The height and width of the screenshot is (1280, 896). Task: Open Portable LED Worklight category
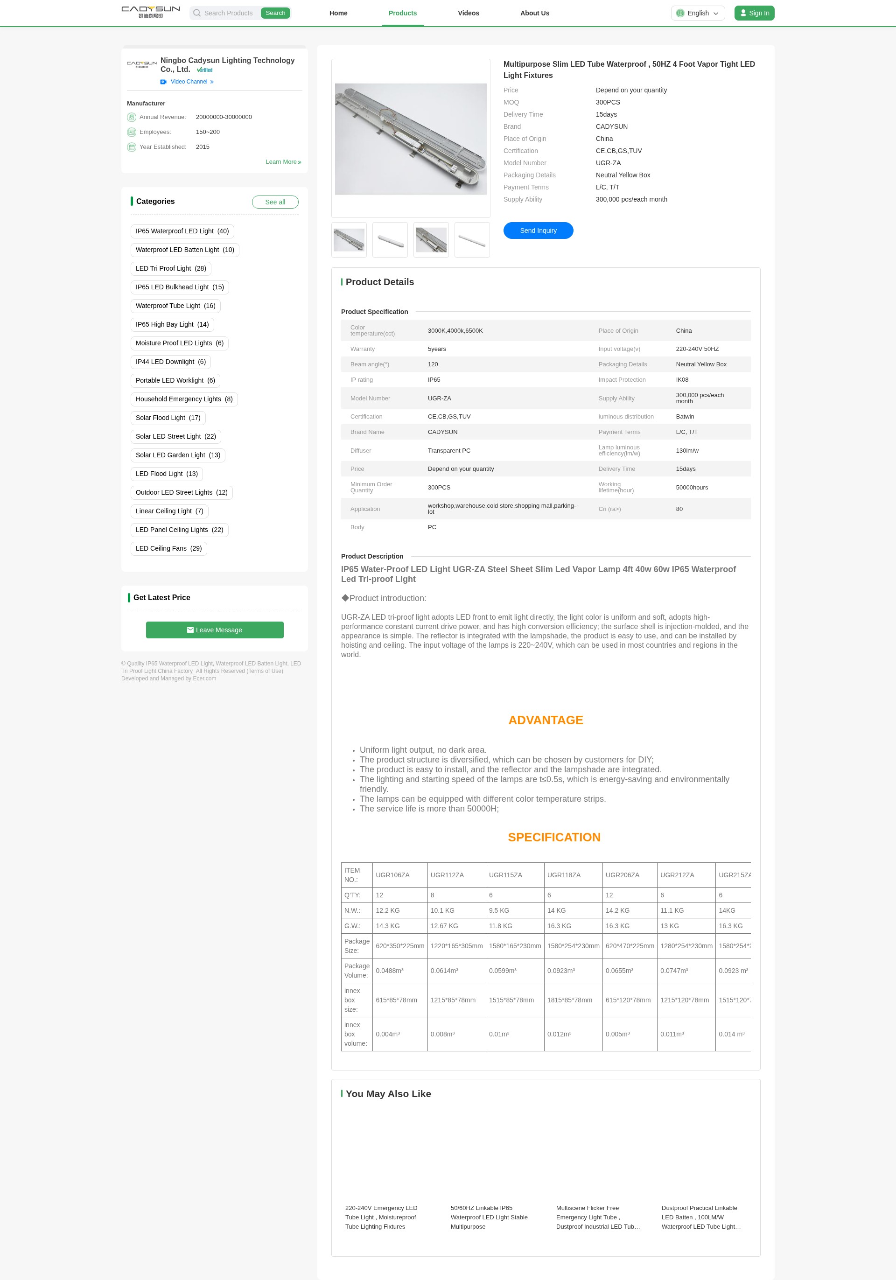[175, 381]
